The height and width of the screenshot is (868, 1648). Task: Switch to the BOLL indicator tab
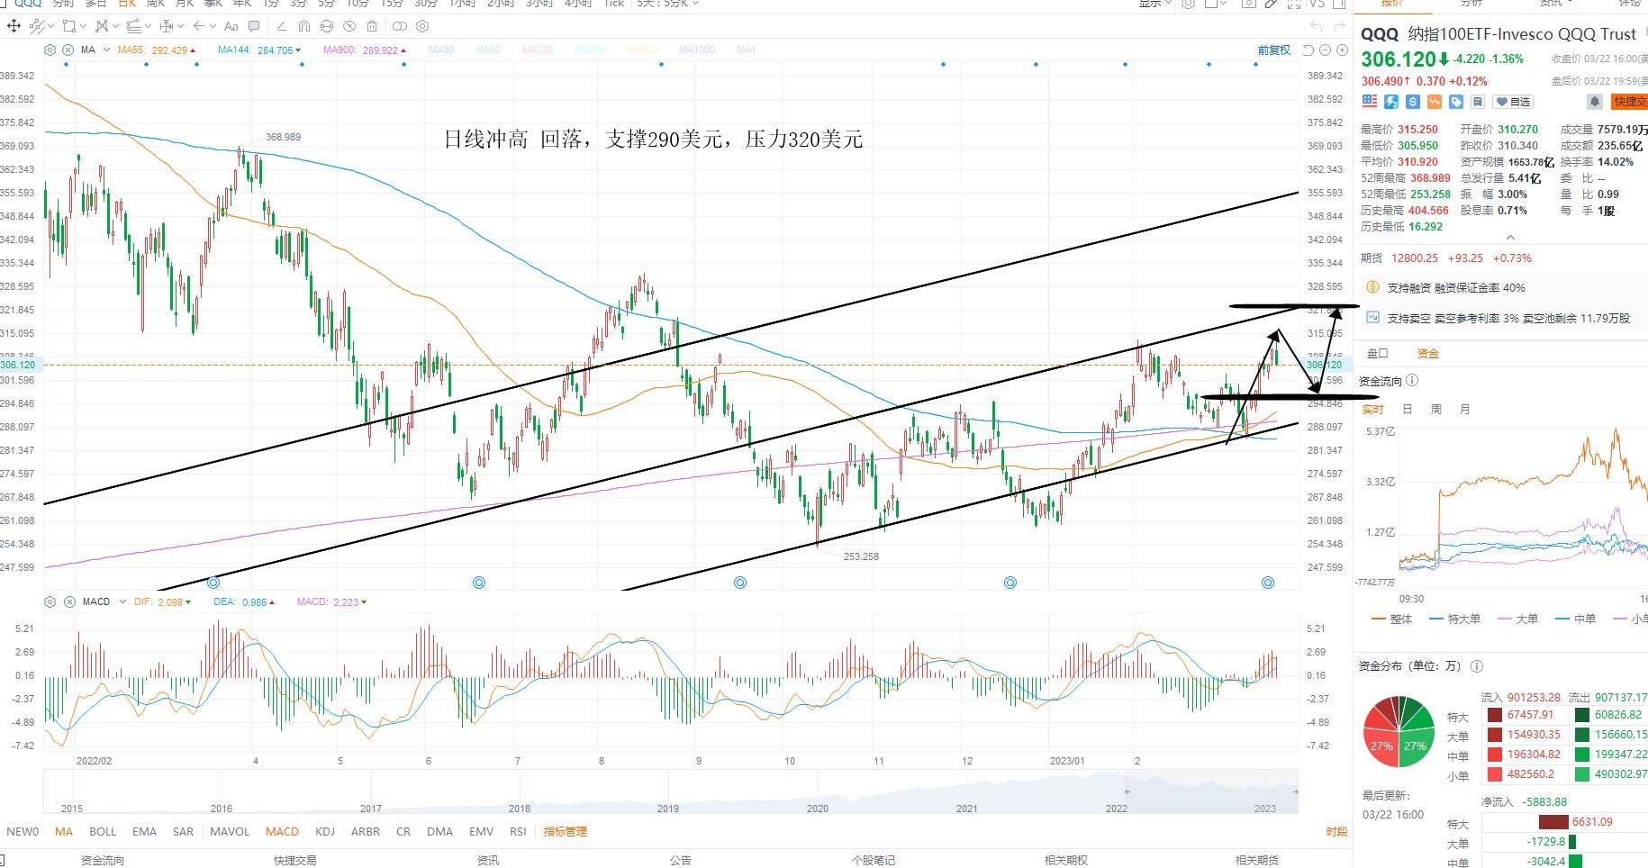(103, 832)
